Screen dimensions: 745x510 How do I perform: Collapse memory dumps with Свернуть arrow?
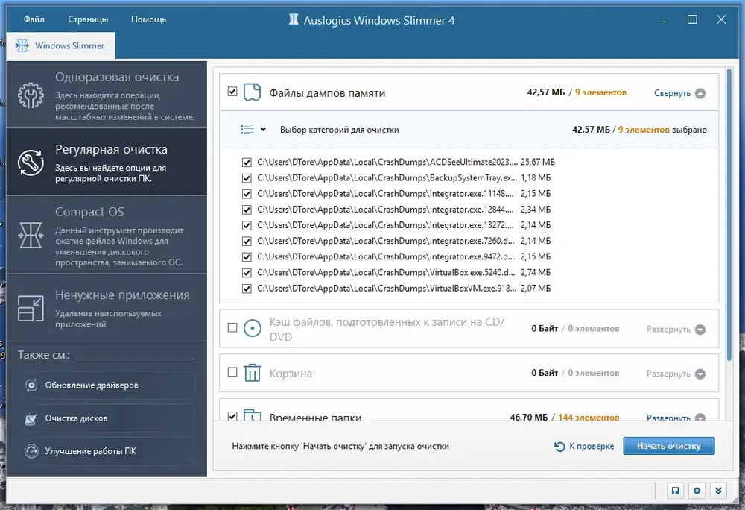[x=700, y=93]
